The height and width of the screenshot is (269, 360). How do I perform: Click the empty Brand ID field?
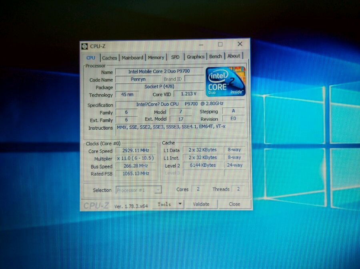(194, 79)
